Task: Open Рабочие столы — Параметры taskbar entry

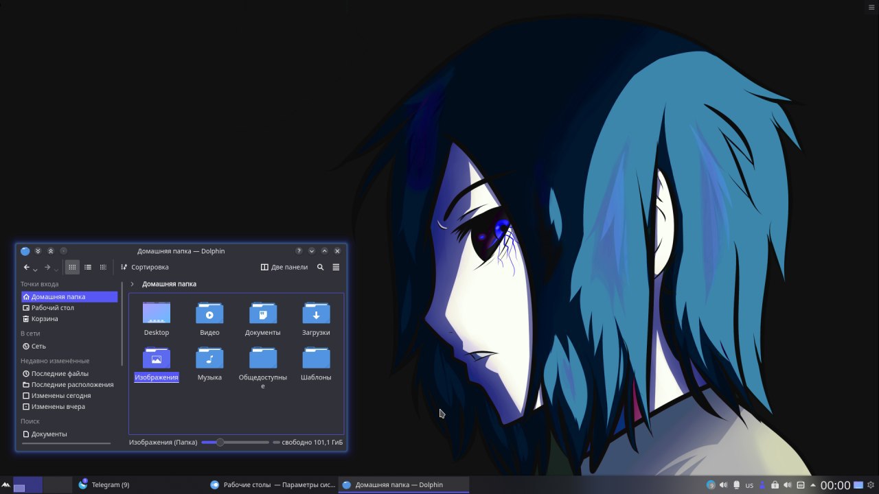Action: click(x=272, y=485)
